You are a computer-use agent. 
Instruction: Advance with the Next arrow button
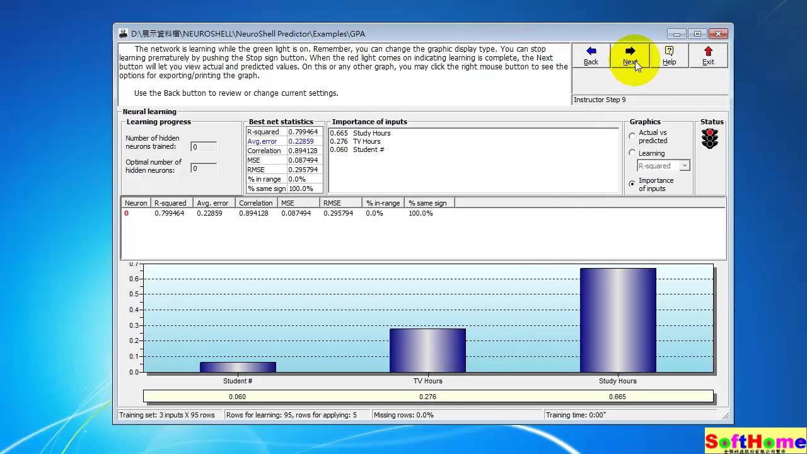tap(630, 55)
